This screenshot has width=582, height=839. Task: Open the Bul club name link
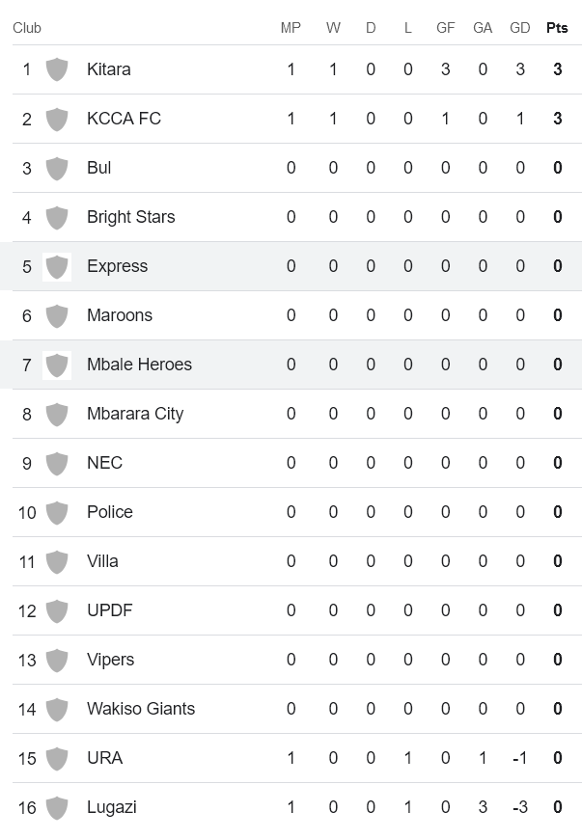click(x=98, y=168)
